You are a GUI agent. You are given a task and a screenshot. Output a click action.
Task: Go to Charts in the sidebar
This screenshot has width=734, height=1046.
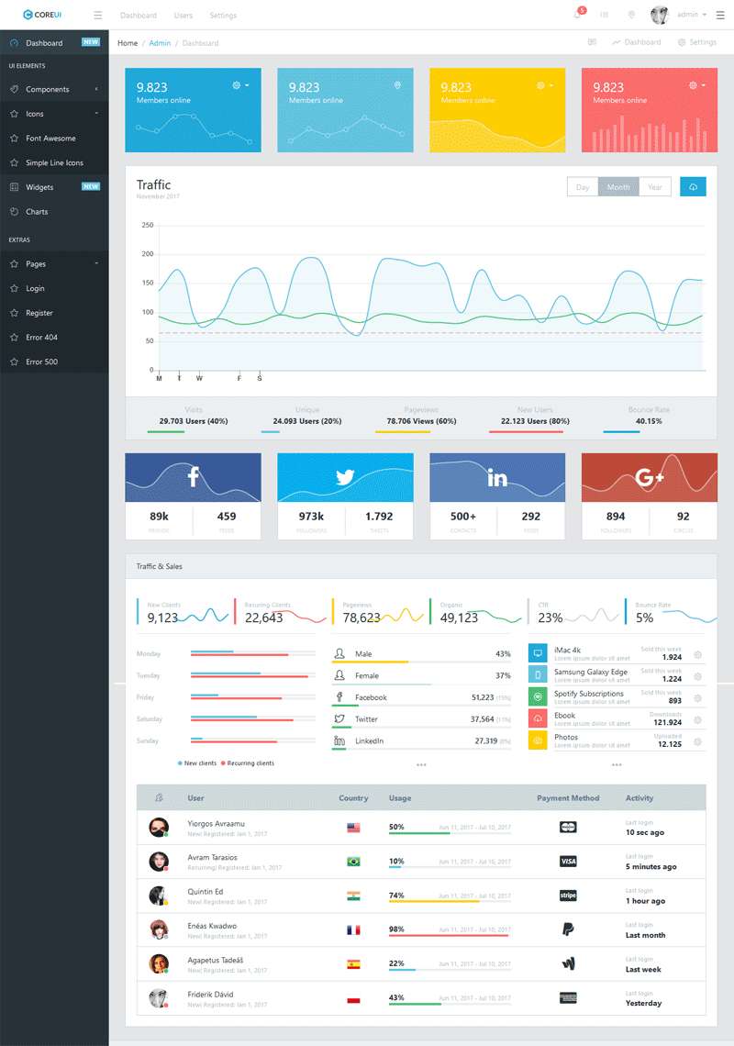click(37, 212)
